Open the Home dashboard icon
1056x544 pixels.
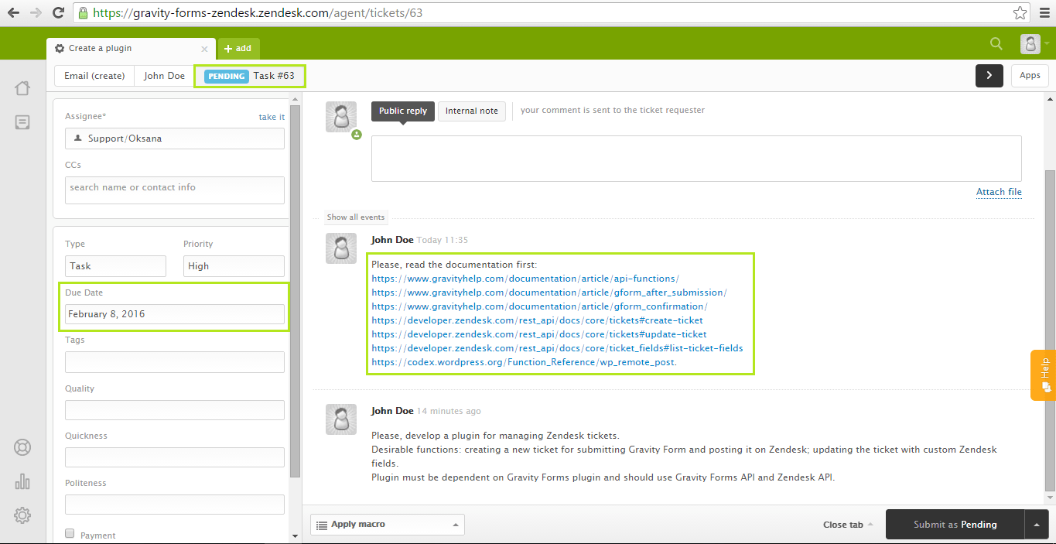pyautogui.click(x=22, y=87)
